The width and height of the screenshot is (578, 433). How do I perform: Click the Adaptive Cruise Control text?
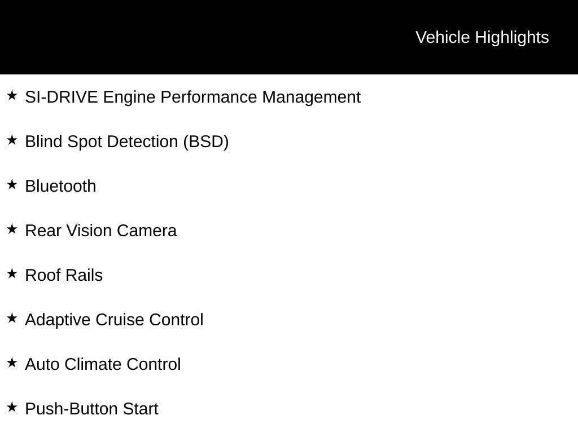114,320
